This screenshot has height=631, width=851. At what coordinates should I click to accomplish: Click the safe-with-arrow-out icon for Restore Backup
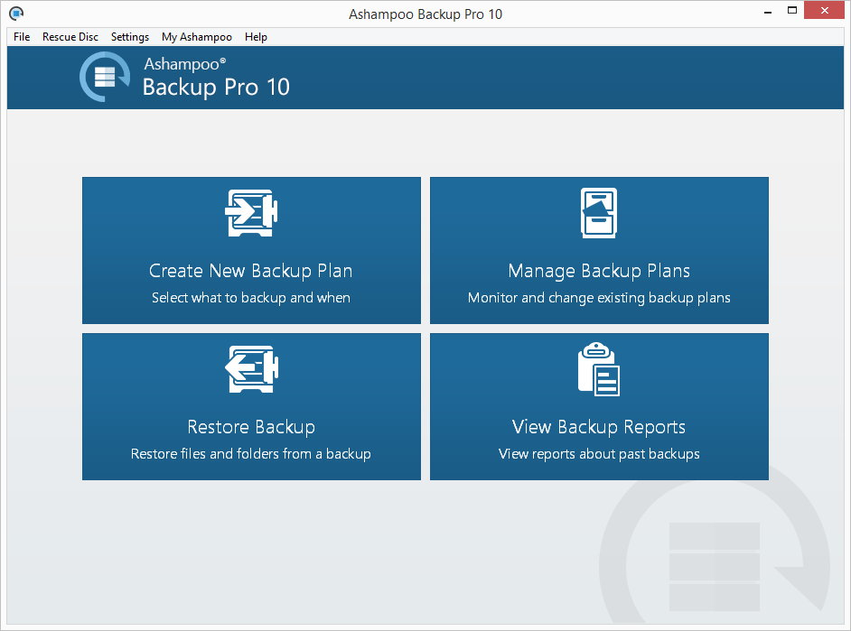(x=251, y=369)
